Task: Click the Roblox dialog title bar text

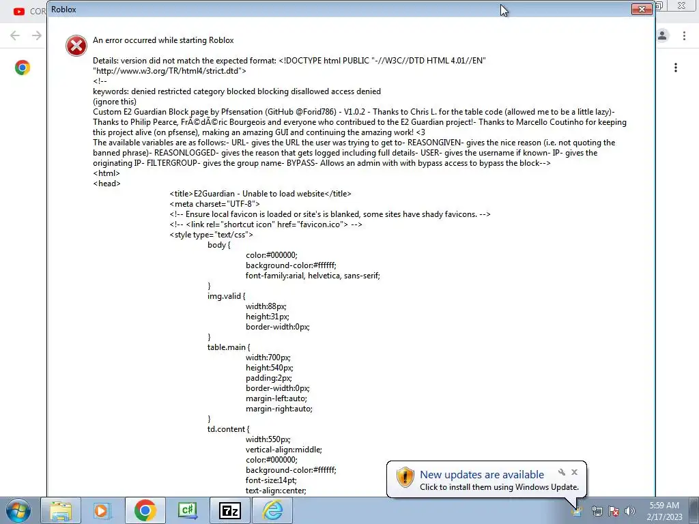Action: (x=63, y=10)
